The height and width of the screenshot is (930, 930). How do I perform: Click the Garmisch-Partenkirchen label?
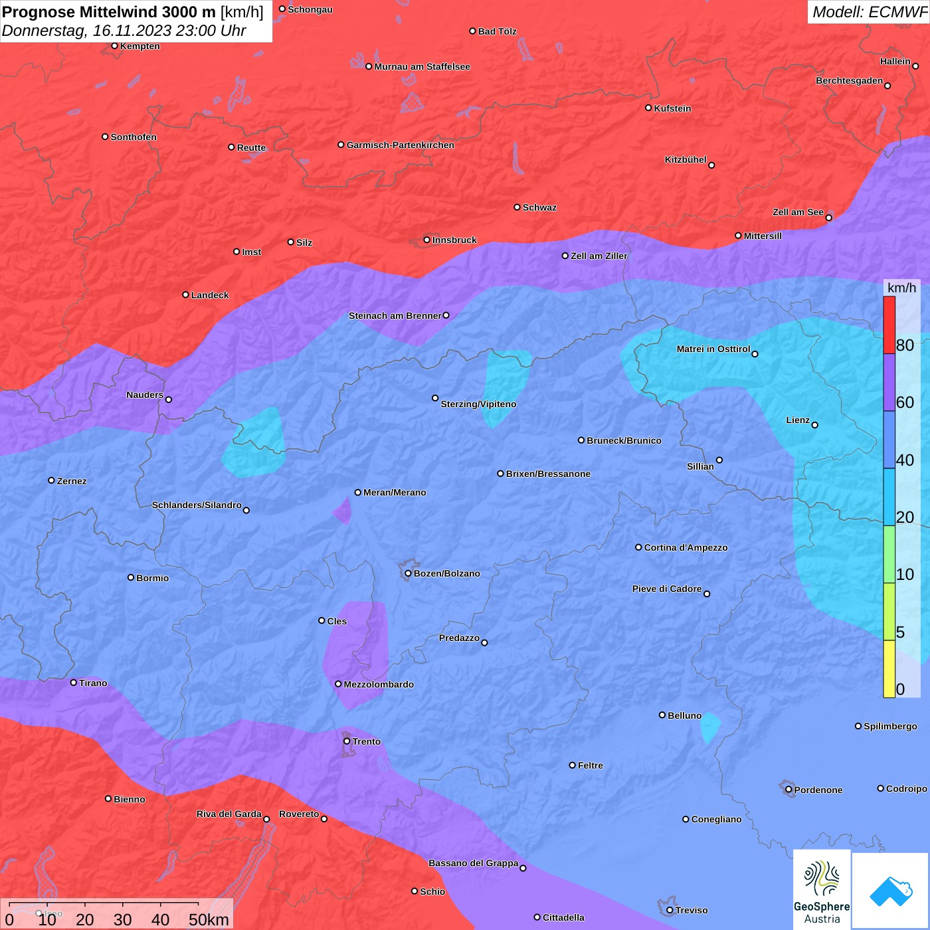pos(401,145)
